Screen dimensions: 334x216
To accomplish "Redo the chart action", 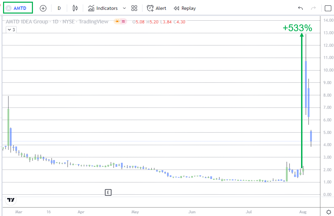I will coord(313,8).
